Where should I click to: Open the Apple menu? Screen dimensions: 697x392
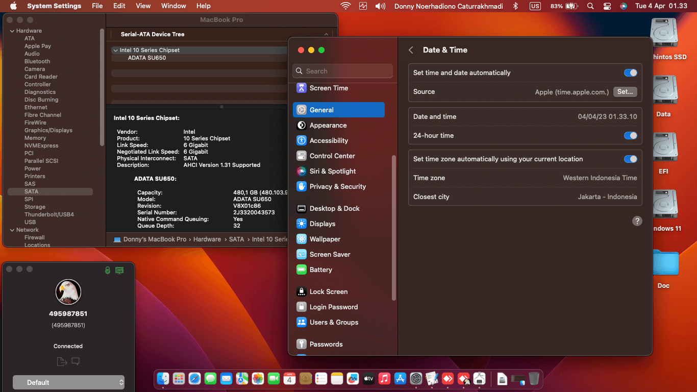tap(13, 6)
